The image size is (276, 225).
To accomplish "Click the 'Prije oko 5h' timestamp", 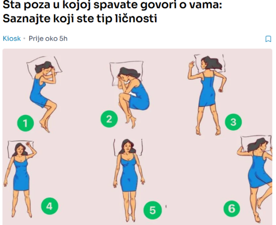I will (x=48, y=39).
